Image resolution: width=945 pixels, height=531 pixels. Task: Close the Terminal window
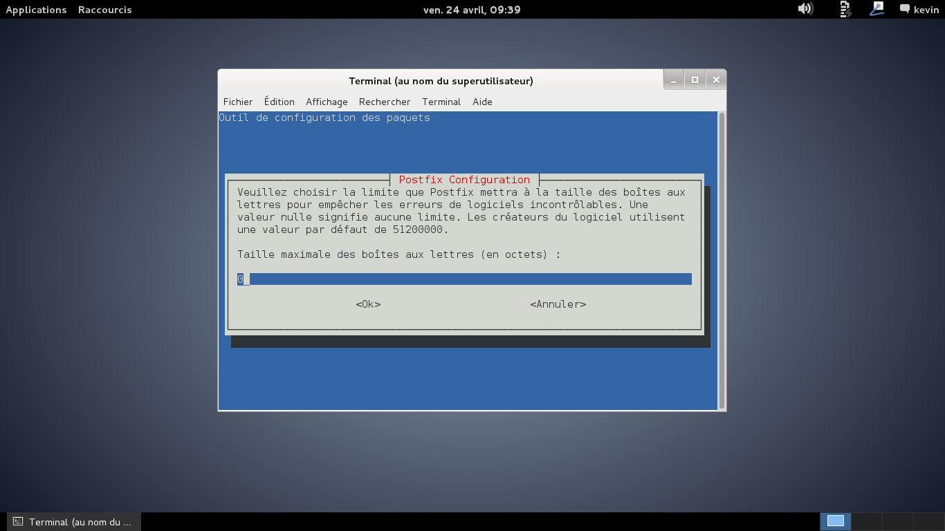pyautogui.click(x=716, y=80)
